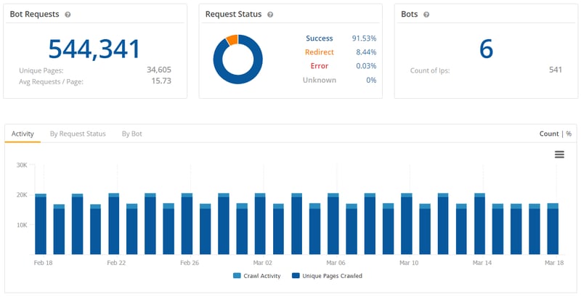Switch to the By Bot tab

(132, 134)
